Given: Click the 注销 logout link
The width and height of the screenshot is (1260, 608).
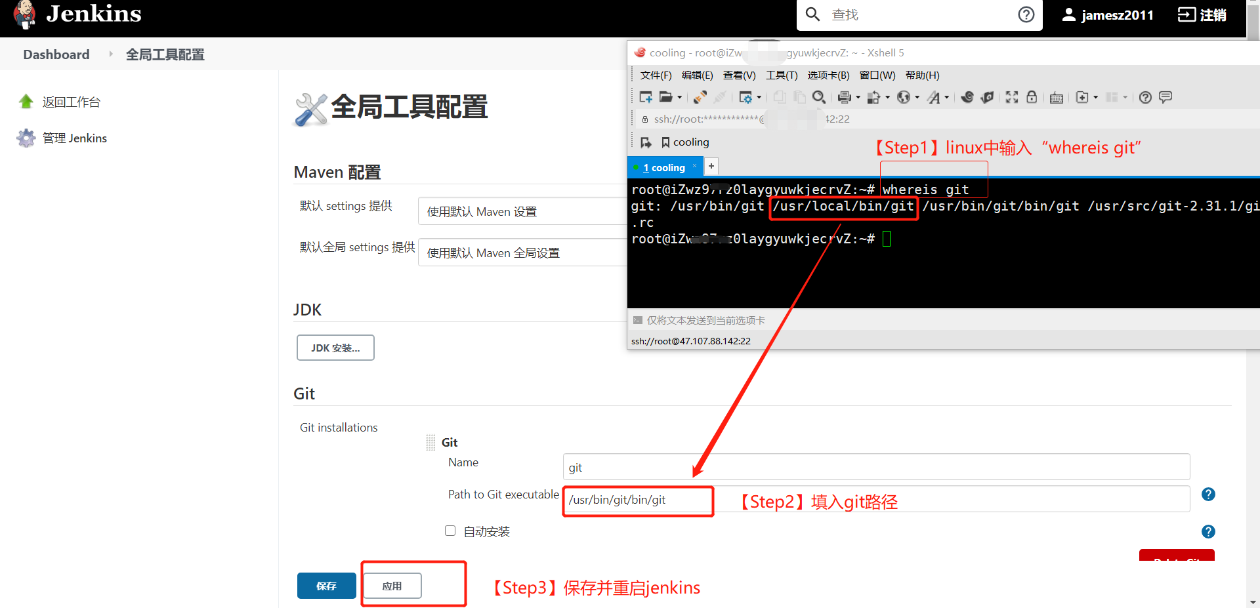Looking at the screenshot, I should 1202,14.
